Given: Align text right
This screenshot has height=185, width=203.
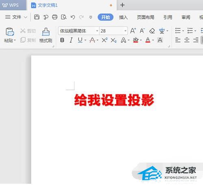Looking at the screenshot, I should 196,40.
